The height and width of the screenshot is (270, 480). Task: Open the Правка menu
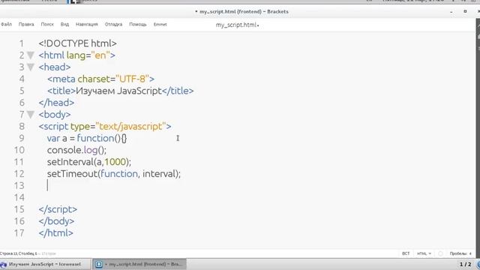(x=26, y=24)
